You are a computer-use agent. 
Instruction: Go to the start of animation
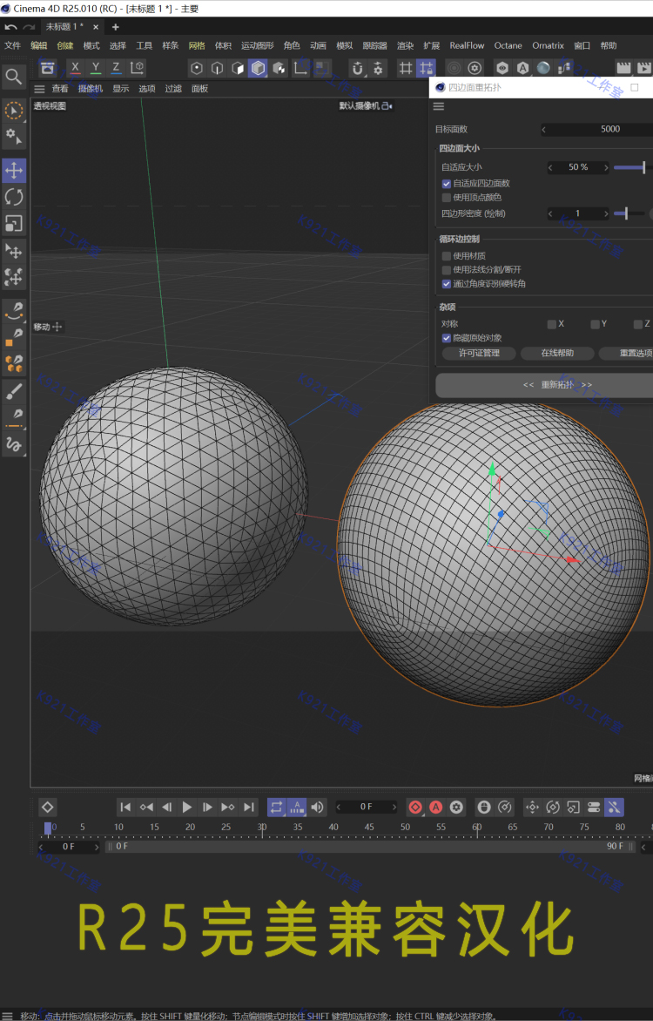click(x=125, y=808)
